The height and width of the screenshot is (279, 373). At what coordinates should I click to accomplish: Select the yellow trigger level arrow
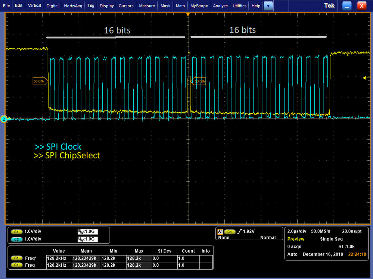tap(367, 77)
